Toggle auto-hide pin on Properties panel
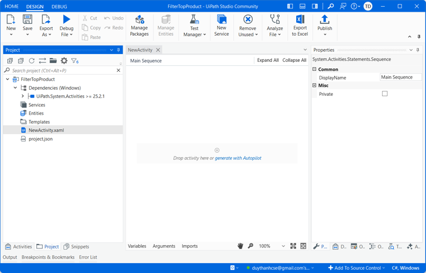 [x=418, y=50]
